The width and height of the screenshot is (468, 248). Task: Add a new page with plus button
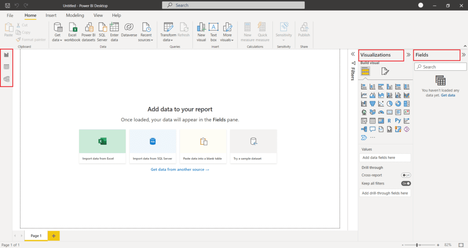pos(54,236)
